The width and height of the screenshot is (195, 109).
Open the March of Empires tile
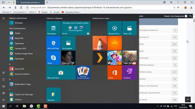point(129,58)
